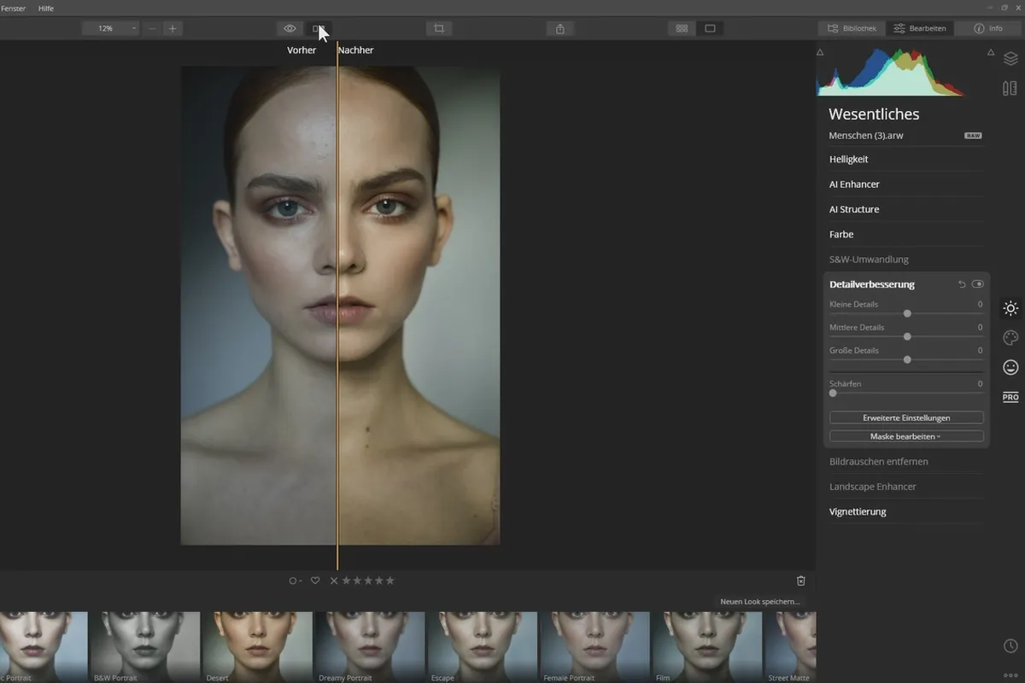Open the more options dots icon
1025x683 pixels.
coord(1010,674)
